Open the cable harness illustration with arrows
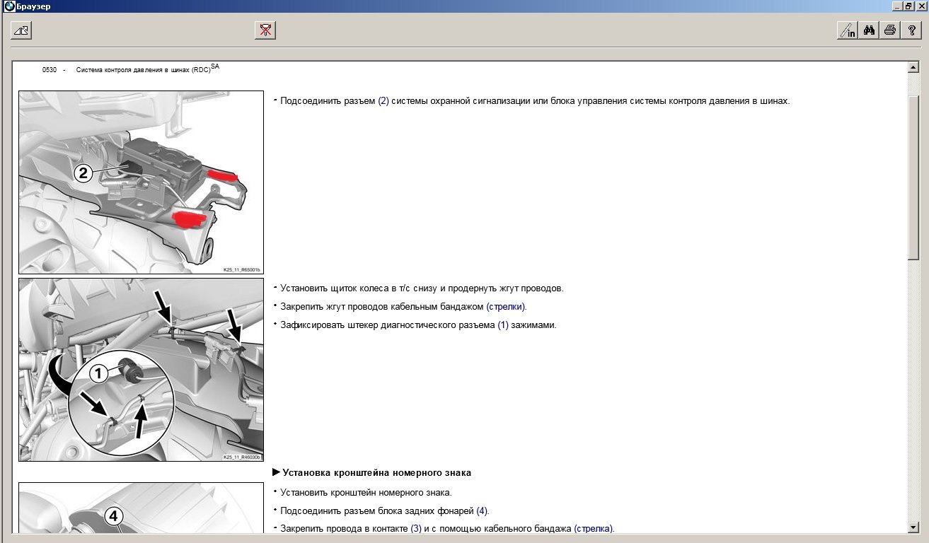 [141, 369]
